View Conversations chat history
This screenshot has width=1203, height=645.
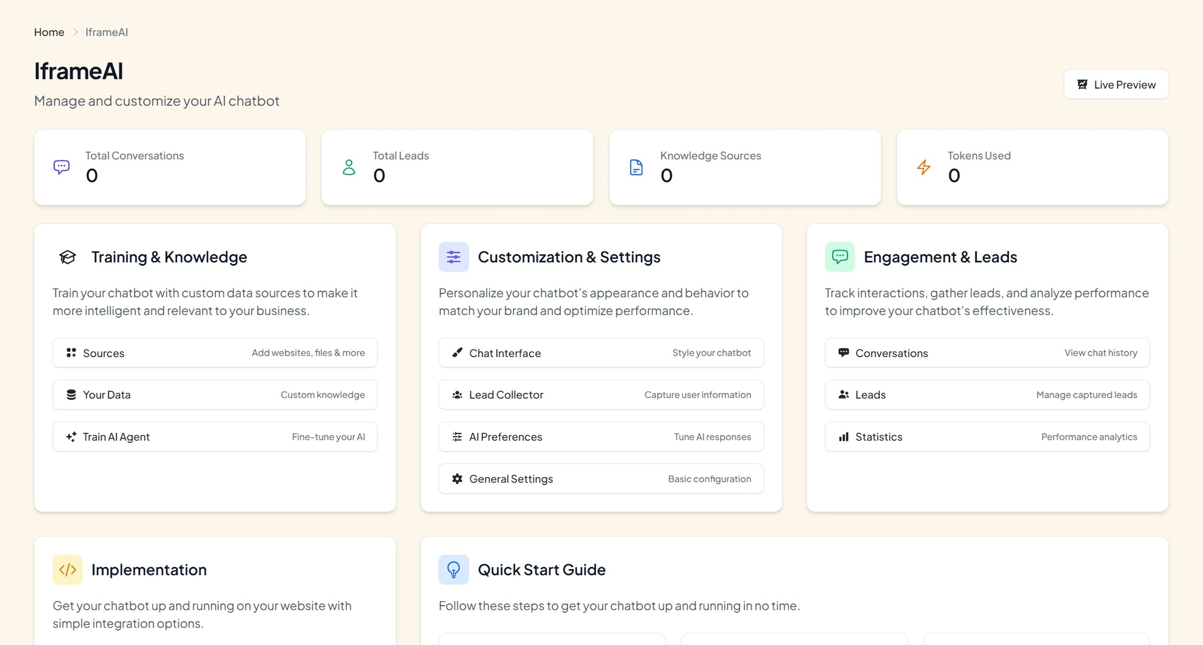(987, 353)
